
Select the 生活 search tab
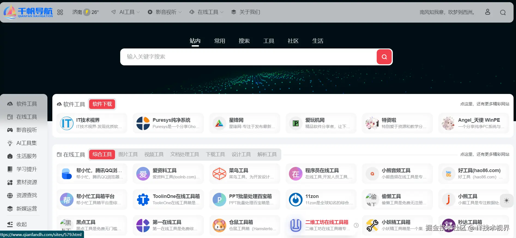tap(318, 41)
